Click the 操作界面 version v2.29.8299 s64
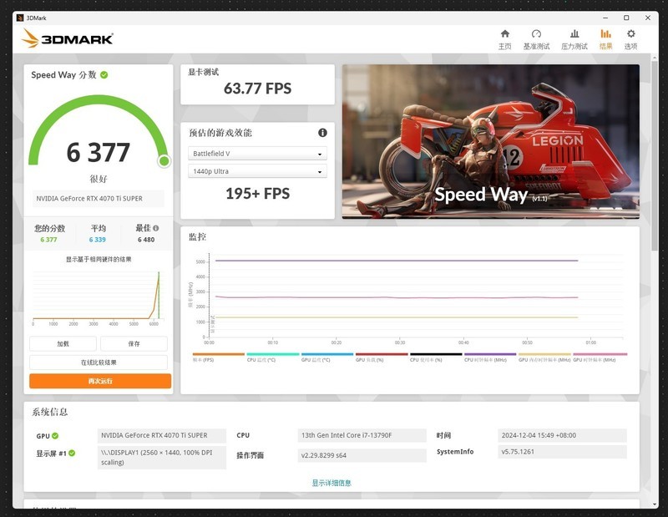The height and width of the screenshot is (517, 668). tap(362, 455)
